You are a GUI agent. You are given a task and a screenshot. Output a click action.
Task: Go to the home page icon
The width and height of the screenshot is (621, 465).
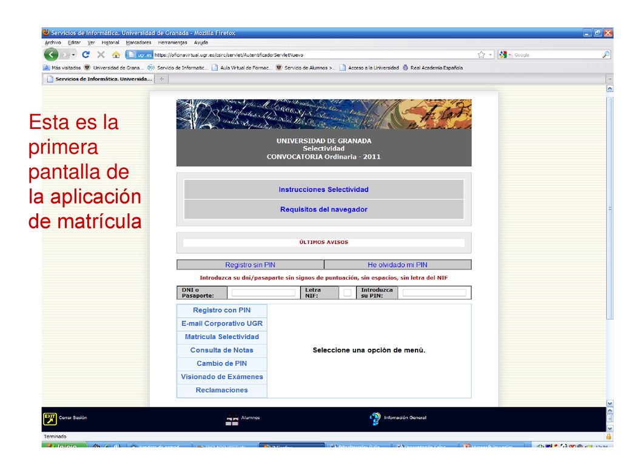[116, 54]
